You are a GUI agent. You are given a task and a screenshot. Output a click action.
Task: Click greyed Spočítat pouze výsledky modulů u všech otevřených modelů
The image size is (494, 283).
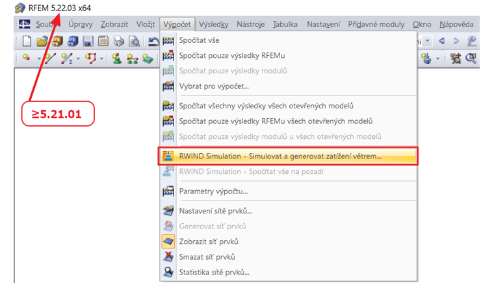coord(289,137)
